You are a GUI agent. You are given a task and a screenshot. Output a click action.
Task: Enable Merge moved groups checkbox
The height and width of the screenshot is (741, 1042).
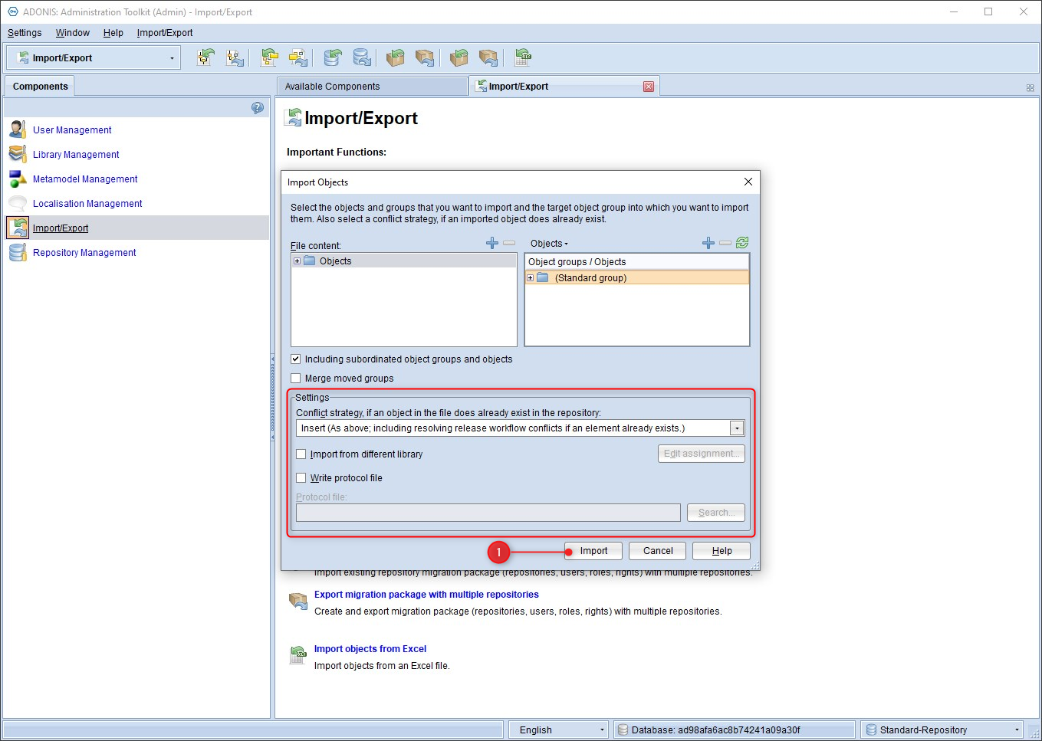(x=296, y=378)
